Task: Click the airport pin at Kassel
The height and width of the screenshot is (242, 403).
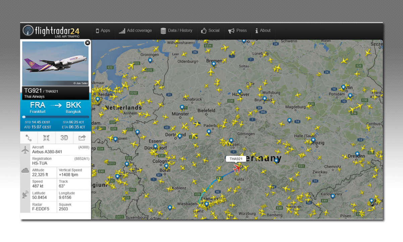Action: pos(231,140)
